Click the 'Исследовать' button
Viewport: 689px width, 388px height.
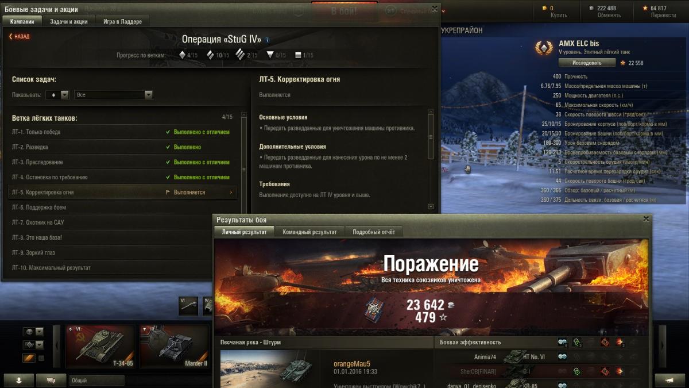(x=587, y=63)
